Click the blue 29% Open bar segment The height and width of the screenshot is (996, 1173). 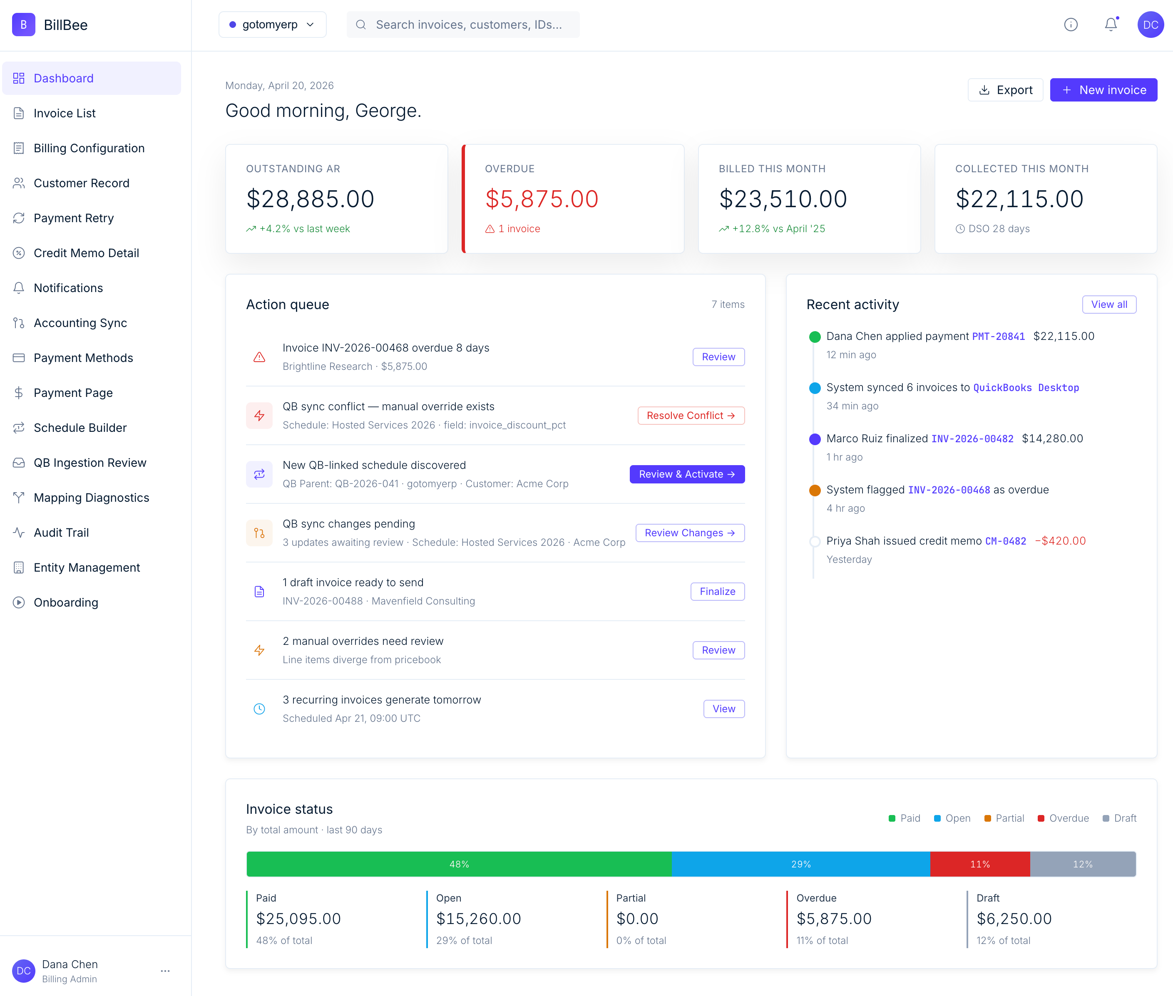(801, 864)
